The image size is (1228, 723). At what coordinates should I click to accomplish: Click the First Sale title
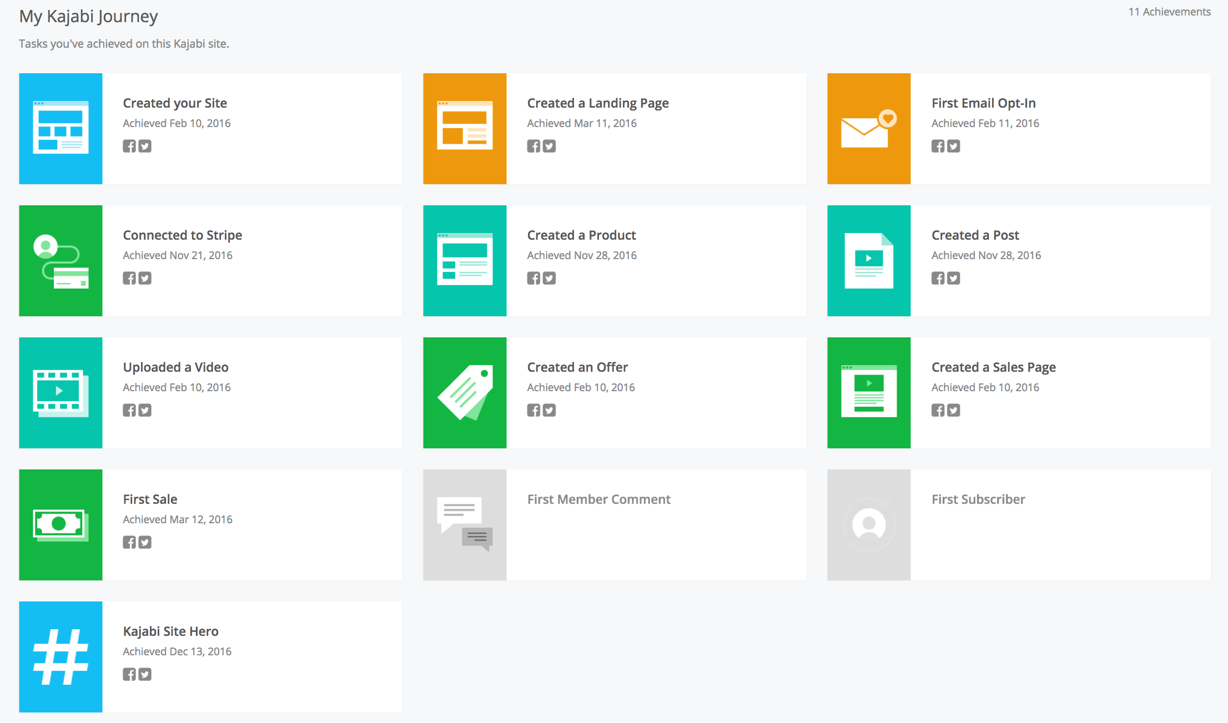(x=150, y=499)
